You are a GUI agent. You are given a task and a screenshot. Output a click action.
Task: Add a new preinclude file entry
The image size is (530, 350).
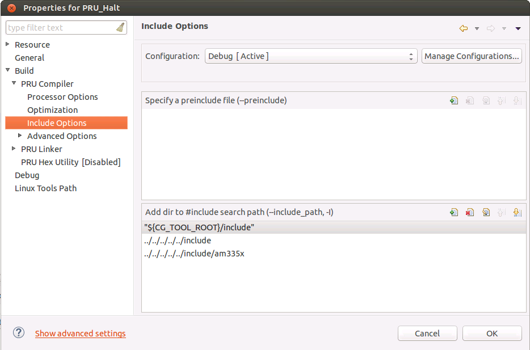coord(454,100)
